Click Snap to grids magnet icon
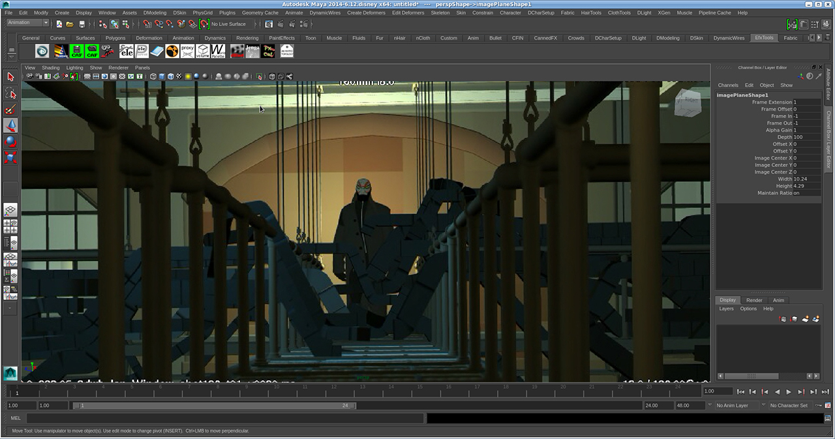Image resolution: width=835 pixels, height=439 pixels. click(x=147, y=24)
